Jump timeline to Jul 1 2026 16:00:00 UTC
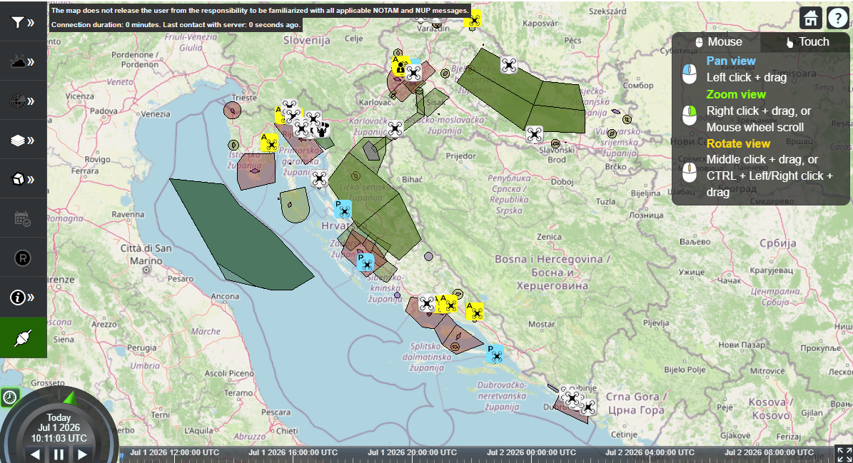The height and width of the screenshot is (463, 853). point(293,452)
